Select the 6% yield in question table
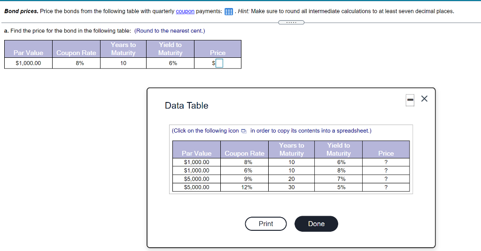The width and height of the screenshot is (481, 251). [x=173, y=63]
